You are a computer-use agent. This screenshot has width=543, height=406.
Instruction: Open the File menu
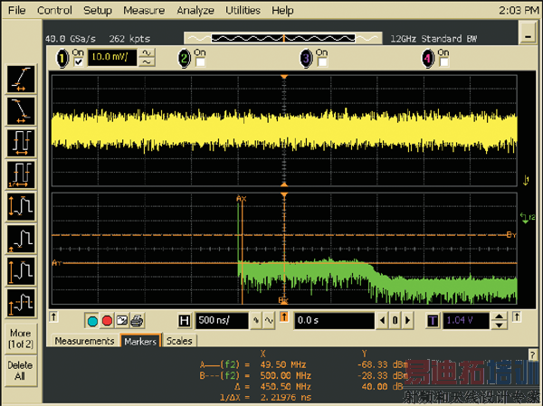coord(16,10)
